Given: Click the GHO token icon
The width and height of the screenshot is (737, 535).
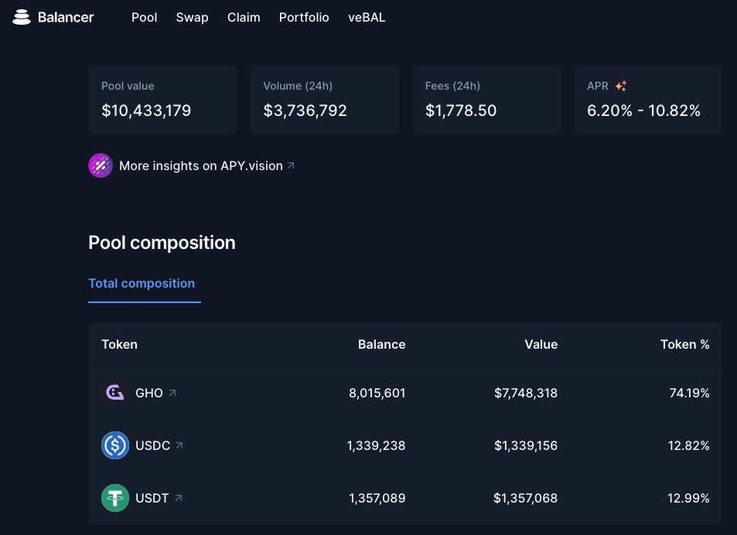Looking at the screenshot, I should tap(115, 393).
